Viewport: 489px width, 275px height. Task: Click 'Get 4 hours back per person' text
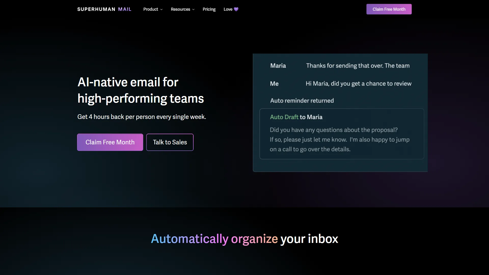tap(142, 117)
